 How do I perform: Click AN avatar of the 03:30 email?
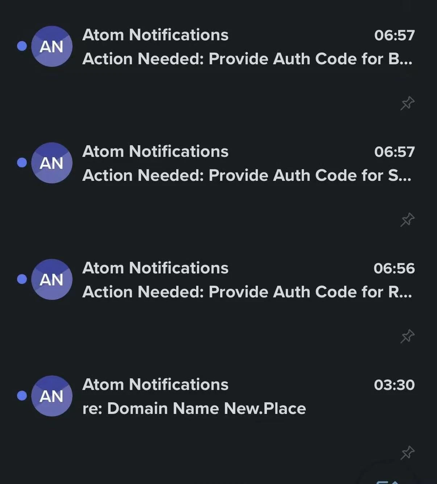click(x=52, y=396)
